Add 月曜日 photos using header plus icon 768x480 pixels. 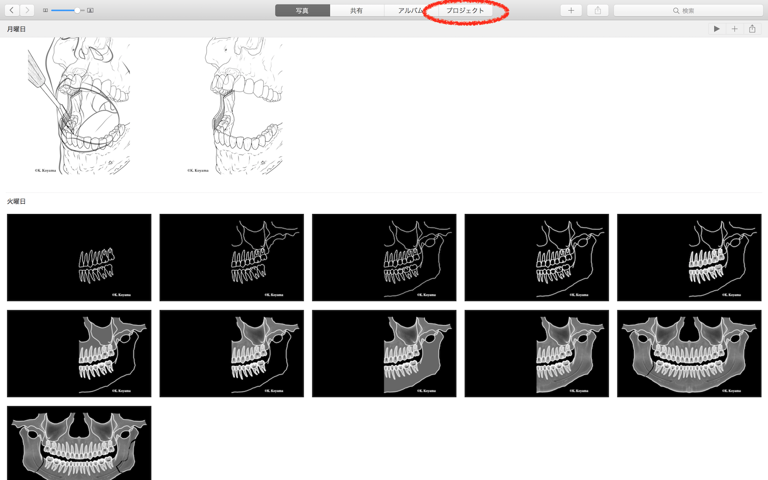734,29
